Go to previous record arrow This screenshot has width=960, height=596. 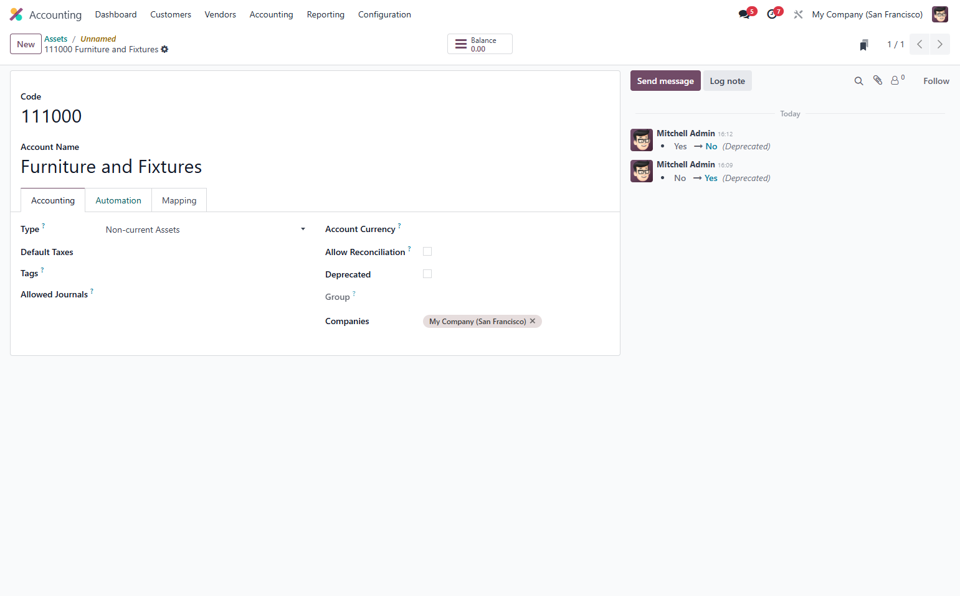point(920,44)
